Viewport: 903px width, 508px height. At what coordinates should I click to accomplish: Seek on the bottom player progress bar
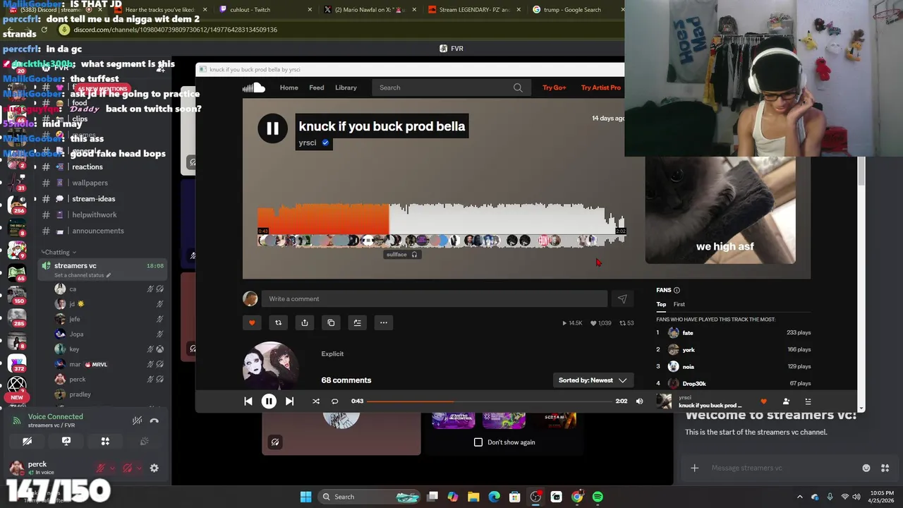(490, 401)
